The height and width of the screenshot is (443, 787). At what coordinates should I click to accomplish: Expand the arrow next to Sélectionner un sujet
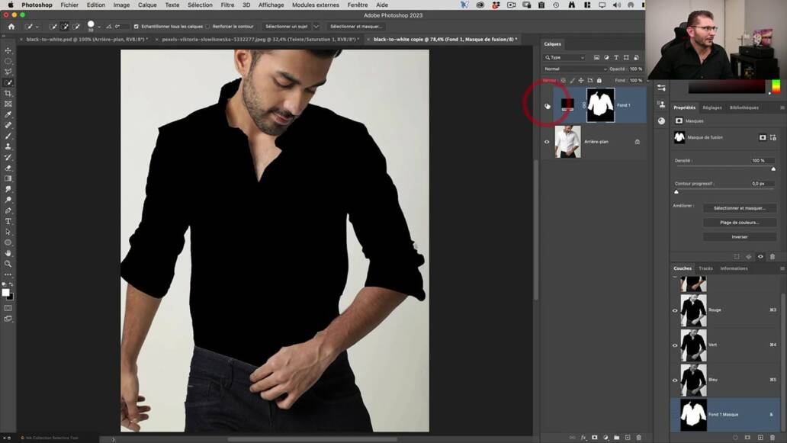318,25
